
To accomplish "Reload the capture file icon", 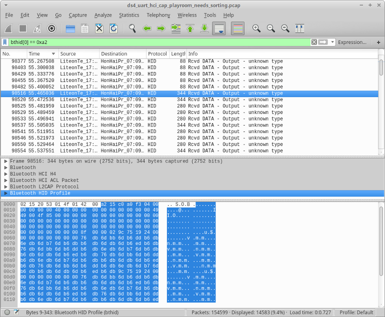I will click(x=113, y=28).
